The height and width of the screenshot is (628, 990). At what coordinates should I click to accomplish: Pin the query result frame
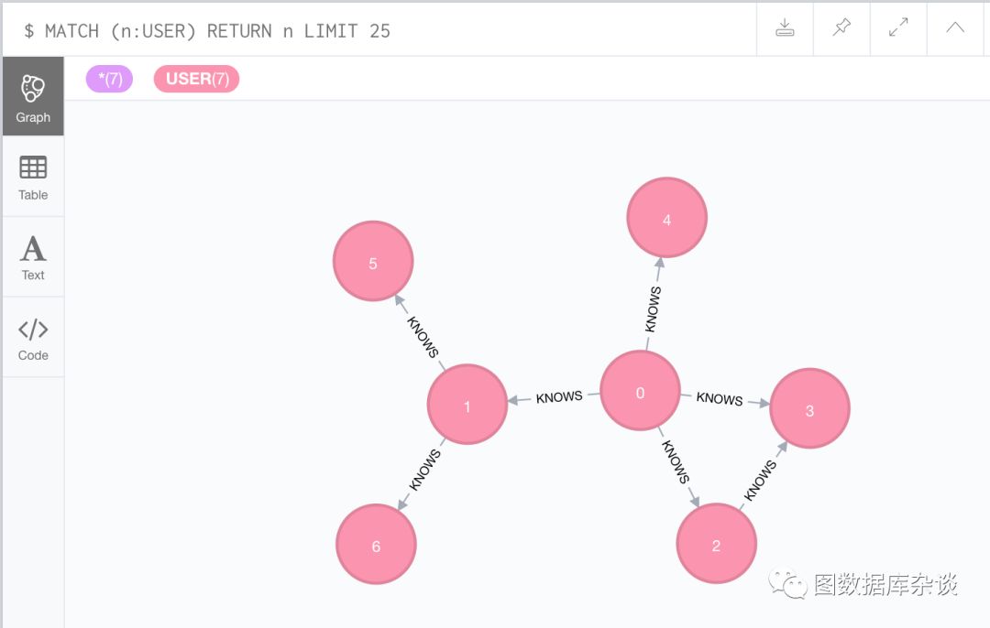coord(841,28)
